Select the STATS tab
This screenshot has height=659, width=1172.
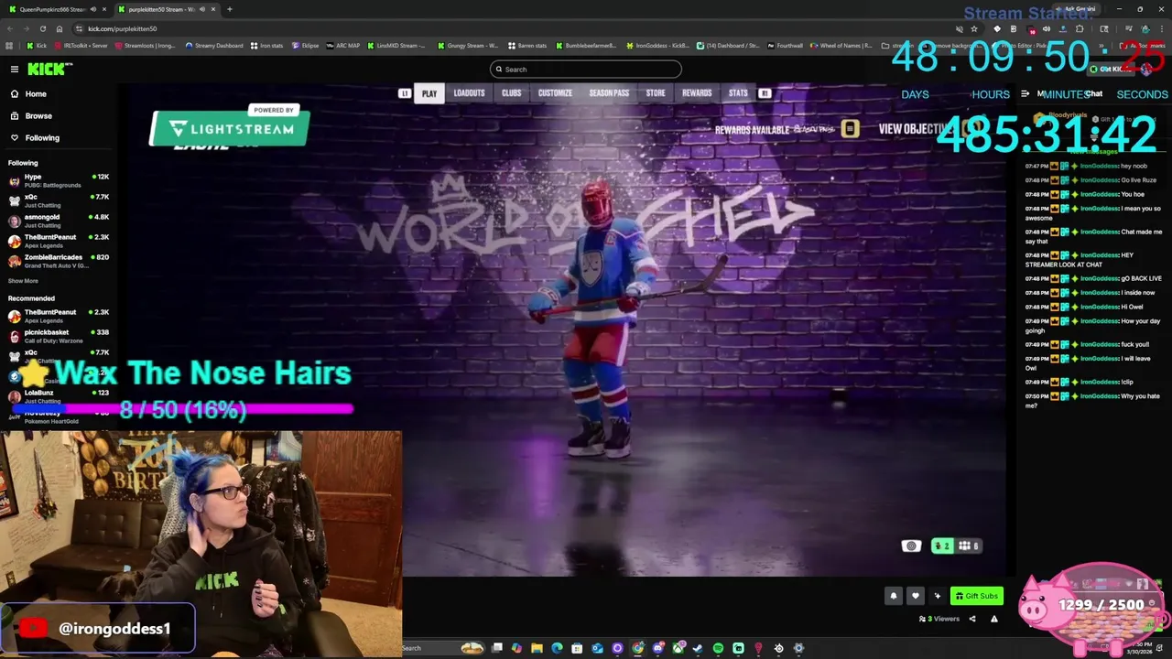[x=738, y=93]
